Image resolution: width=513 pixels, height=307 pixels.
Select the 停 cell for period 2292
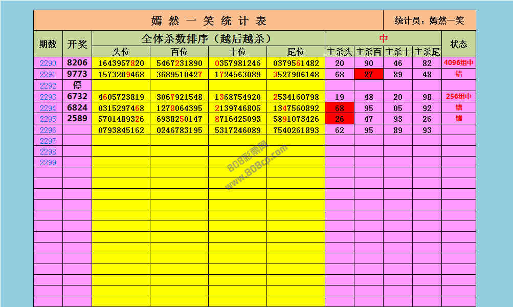pos(77,85)
